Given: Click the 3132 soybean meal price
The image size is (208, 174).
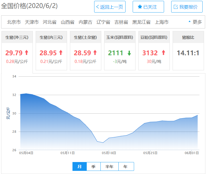Looking at the screenshot, I should tap(150, 53).
